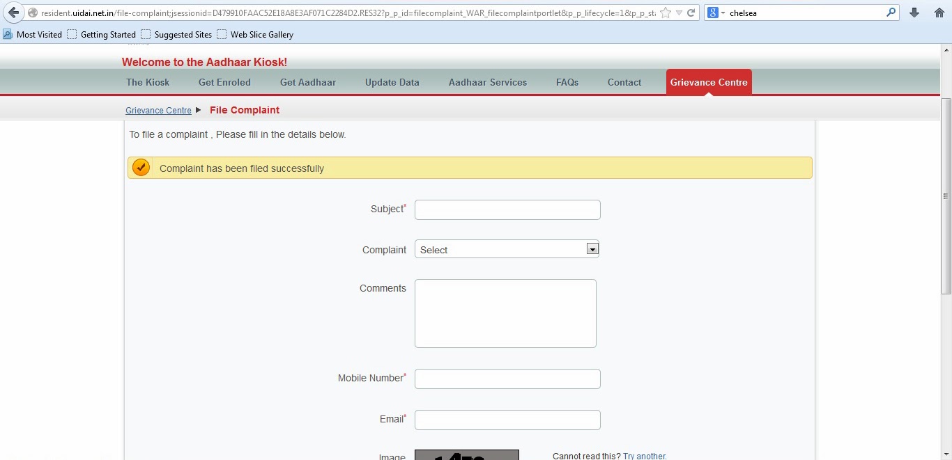Open the URL history dropdown arrow
The width and height of the screenshot is (952, 460).
[x=679, y=13]
